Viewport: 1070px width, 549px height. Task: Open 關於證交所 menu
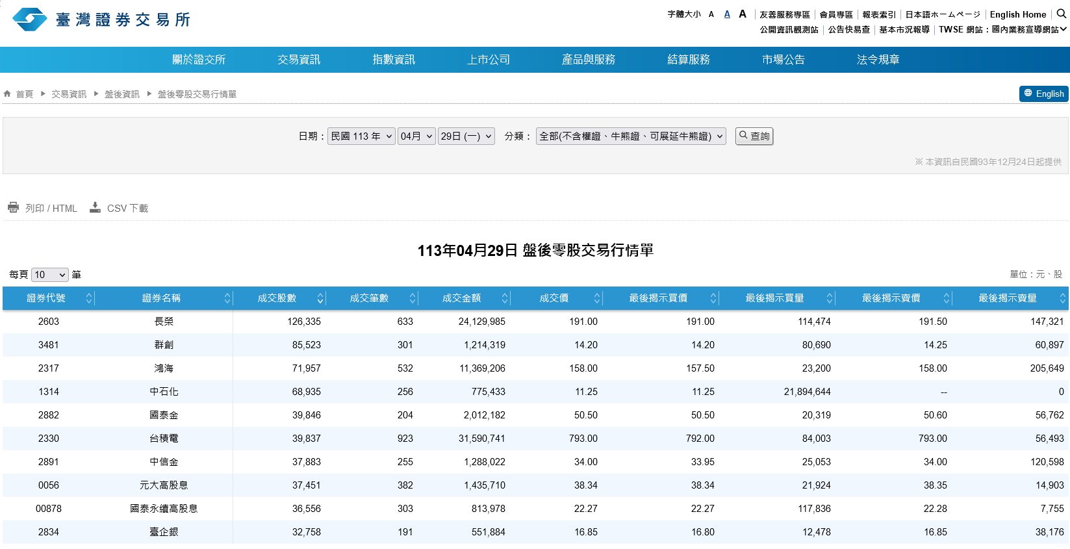(x=199, y=60)
